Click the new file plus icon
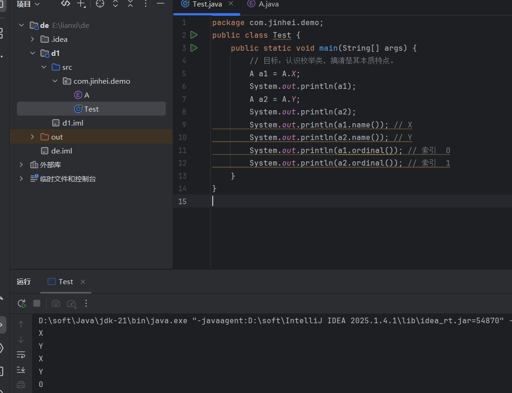 click(x=81, y=4)
